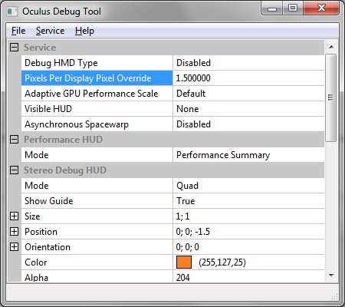Click the scrollbar up arrow
Screen dimensions: 345x307
tap(331, 47)
